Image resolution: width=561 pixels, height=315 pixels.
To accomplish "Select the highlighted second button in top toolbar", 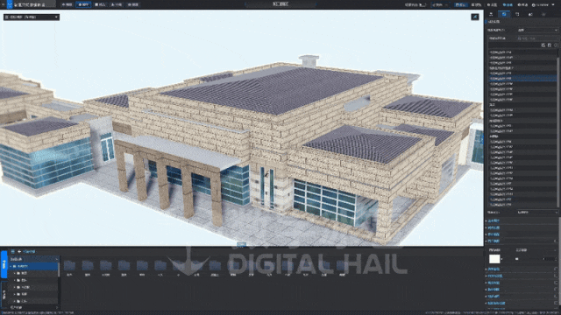I will pyautogui.click(x=84, y=4).
